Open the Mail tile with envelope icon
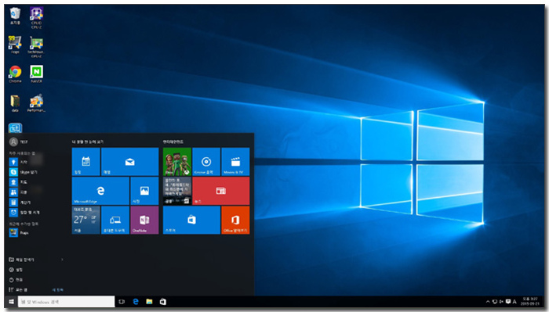Image resolution: width=549 pixels, height=312 pixels. (130, 162)
